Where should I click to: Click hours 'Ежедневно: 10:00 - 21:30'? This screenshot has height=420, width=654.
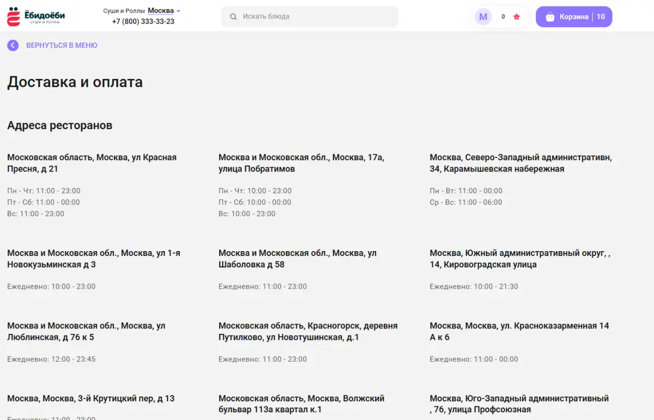[x=474, y=287]
